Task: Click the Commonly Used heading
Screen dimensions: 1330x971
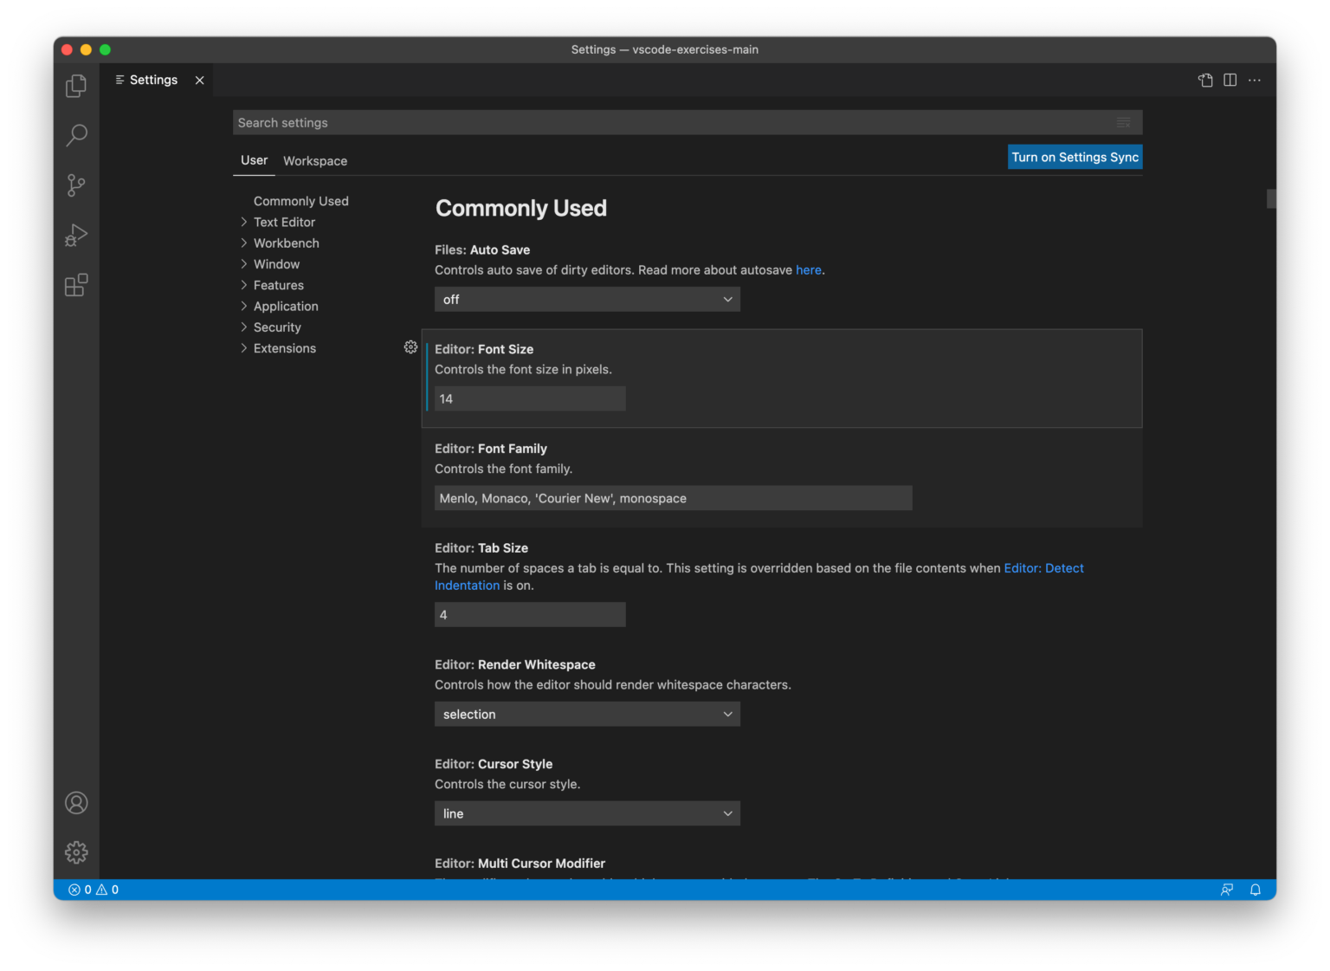Action: pos(521,209)
